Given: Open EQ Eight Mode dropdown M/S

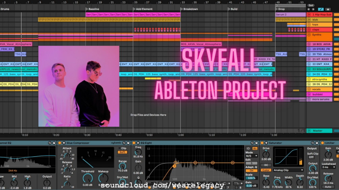Looking at the screenshot, I should tap(251, 156).
